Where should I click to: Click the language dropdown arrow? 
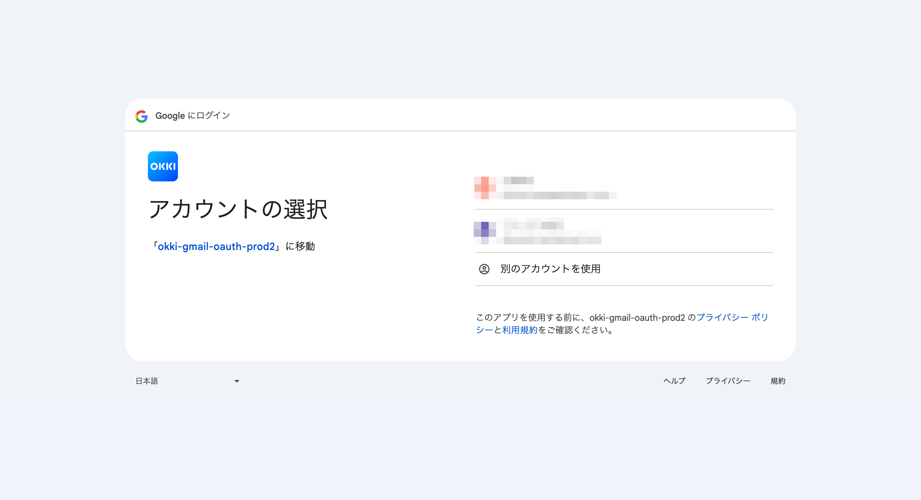pyautogui.click(x=237, y=381)
